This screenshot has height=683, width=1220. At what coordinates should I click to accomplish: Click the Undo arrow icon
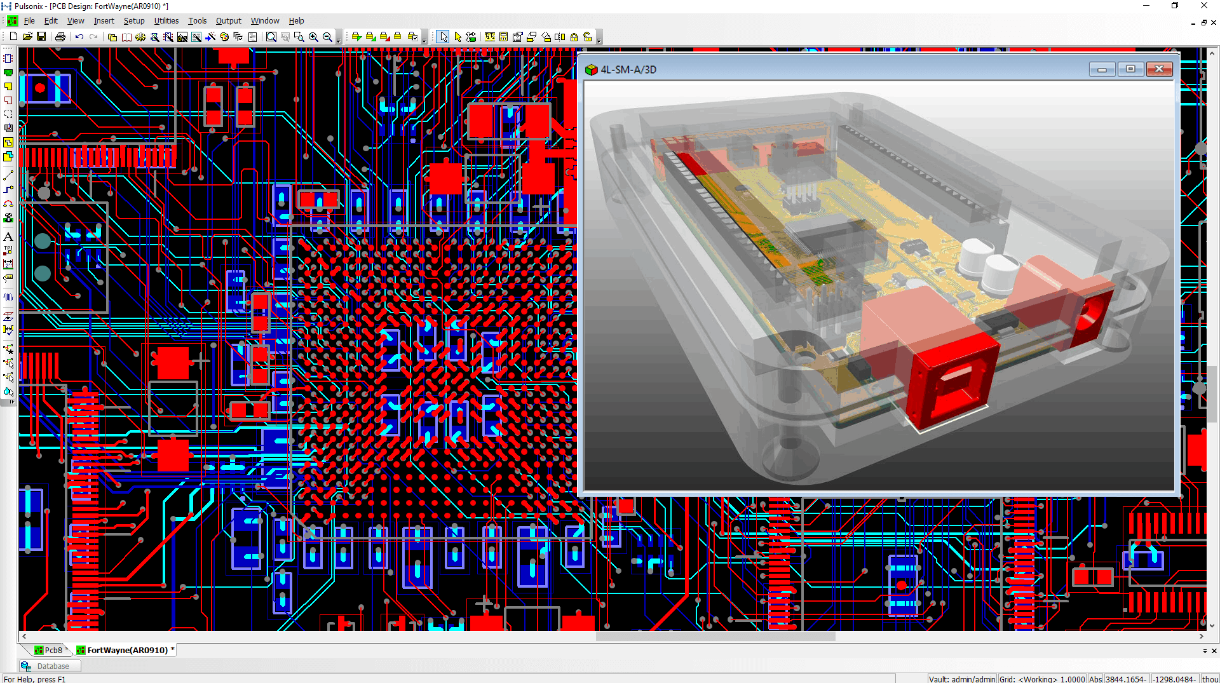click(79, 37)
